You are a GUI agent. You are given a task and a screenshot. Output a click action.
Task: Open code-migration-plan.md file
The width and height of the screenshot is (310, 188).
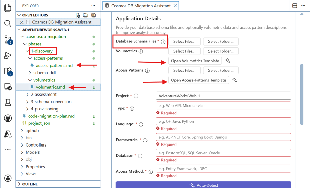click(51, 116)
